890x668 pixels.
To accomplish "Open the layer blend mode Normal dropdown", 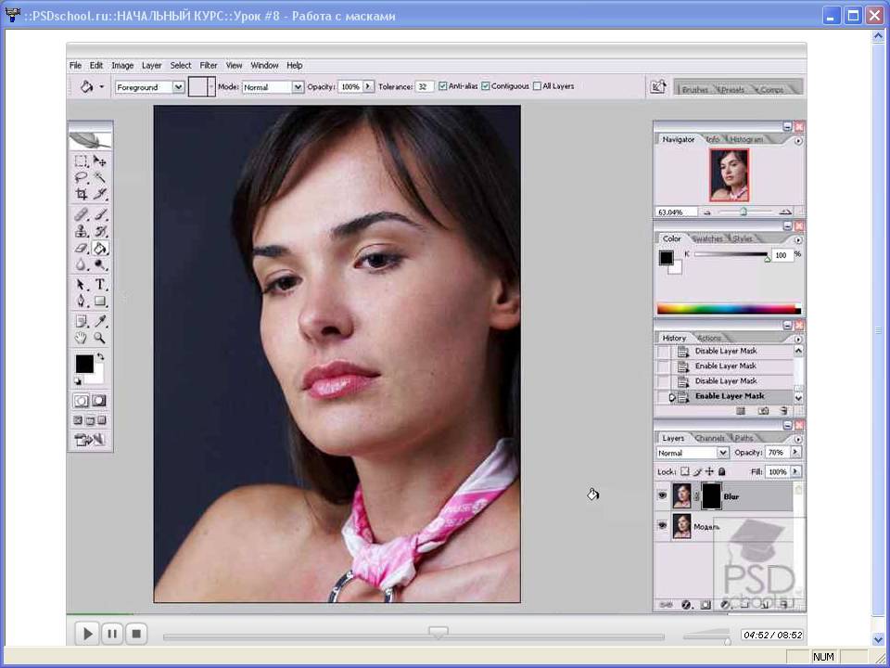I will pyautogui.click(x=722, y=453).
